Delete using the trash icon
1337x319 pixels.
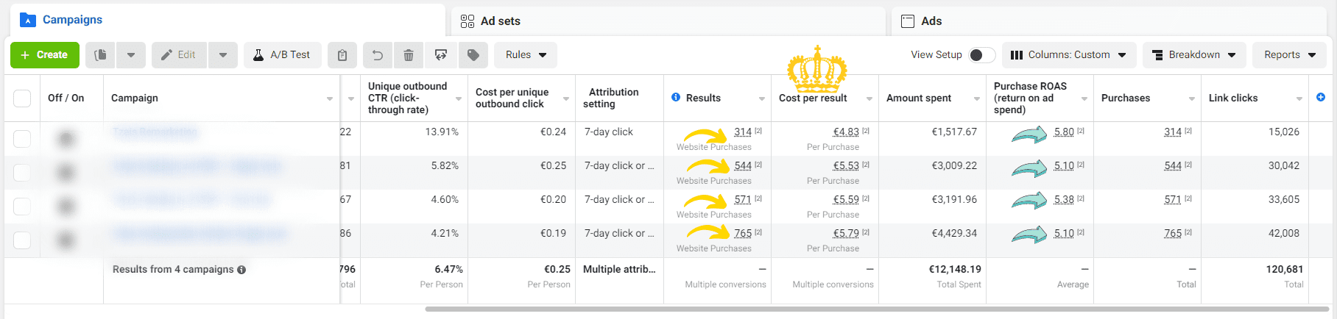click(409, 55)
